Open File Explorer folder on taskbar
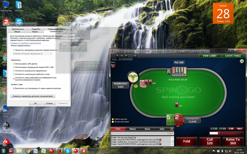Image resolution: width=247 pixels, height=154 pixels. pyautogui.click(x=19, y=151)
